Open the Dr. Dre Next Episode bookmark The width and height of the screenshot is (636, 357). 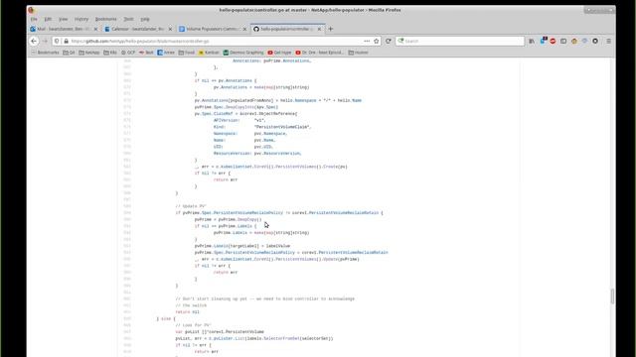click(320, 53)
